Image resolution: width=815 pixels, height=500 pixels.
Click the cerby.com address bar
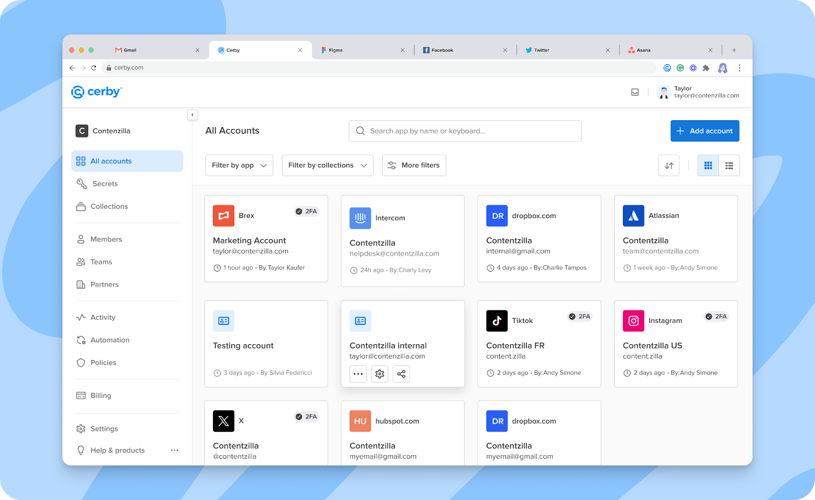pyautogui.click(x=379, y=68)
